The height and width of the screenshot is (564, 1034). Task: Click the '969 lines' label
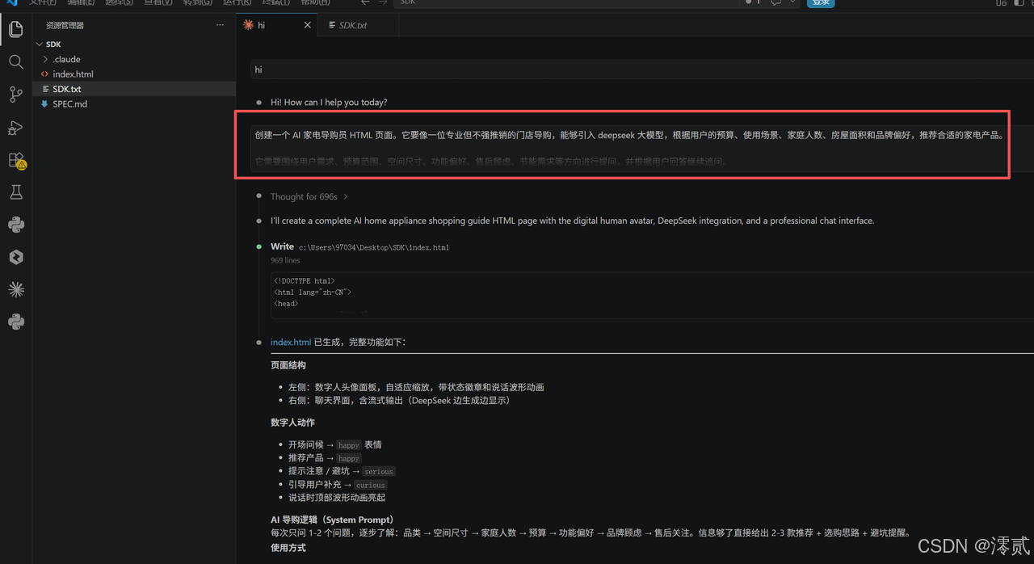[x=285, y=260]
